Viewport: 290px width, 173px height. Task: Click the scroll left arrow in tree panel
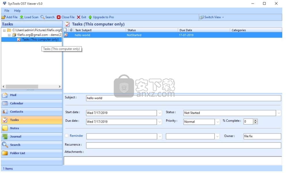coord(3,87)
